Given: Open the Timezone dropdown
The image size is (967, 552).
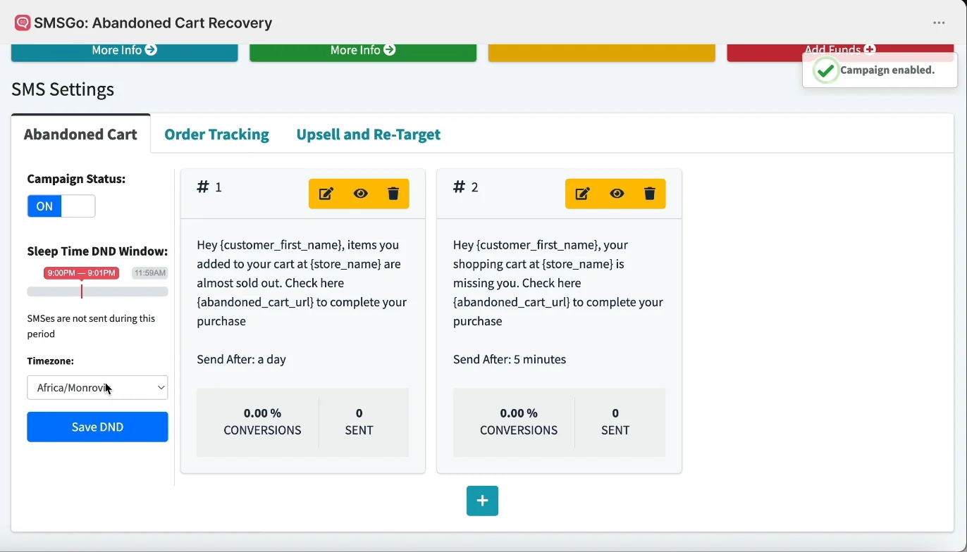Looking at the screenshot, I should click(x=97, y=387).
